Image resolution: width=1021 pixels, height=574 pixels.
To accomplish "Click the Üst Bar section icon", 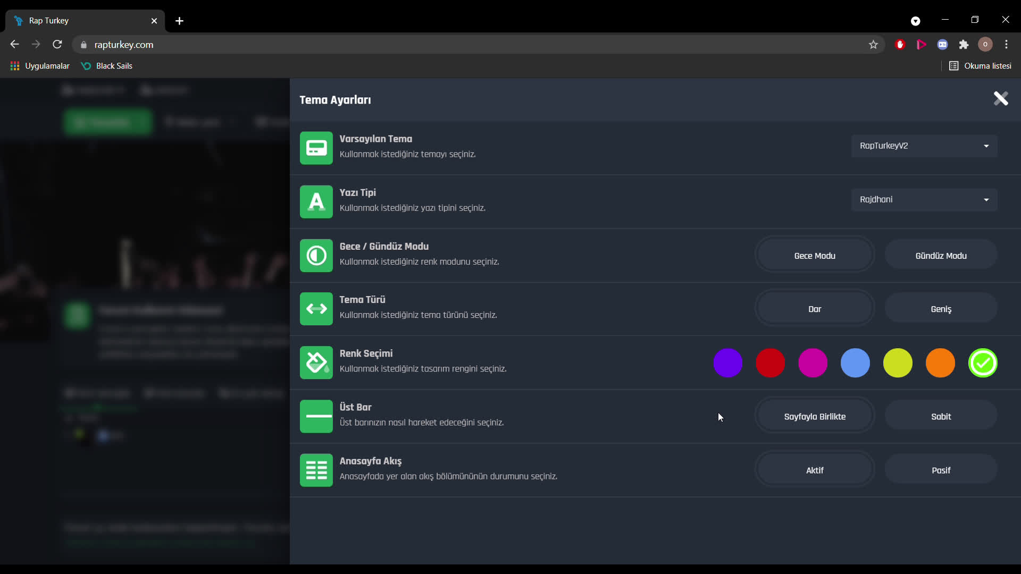I will [316, 416].
